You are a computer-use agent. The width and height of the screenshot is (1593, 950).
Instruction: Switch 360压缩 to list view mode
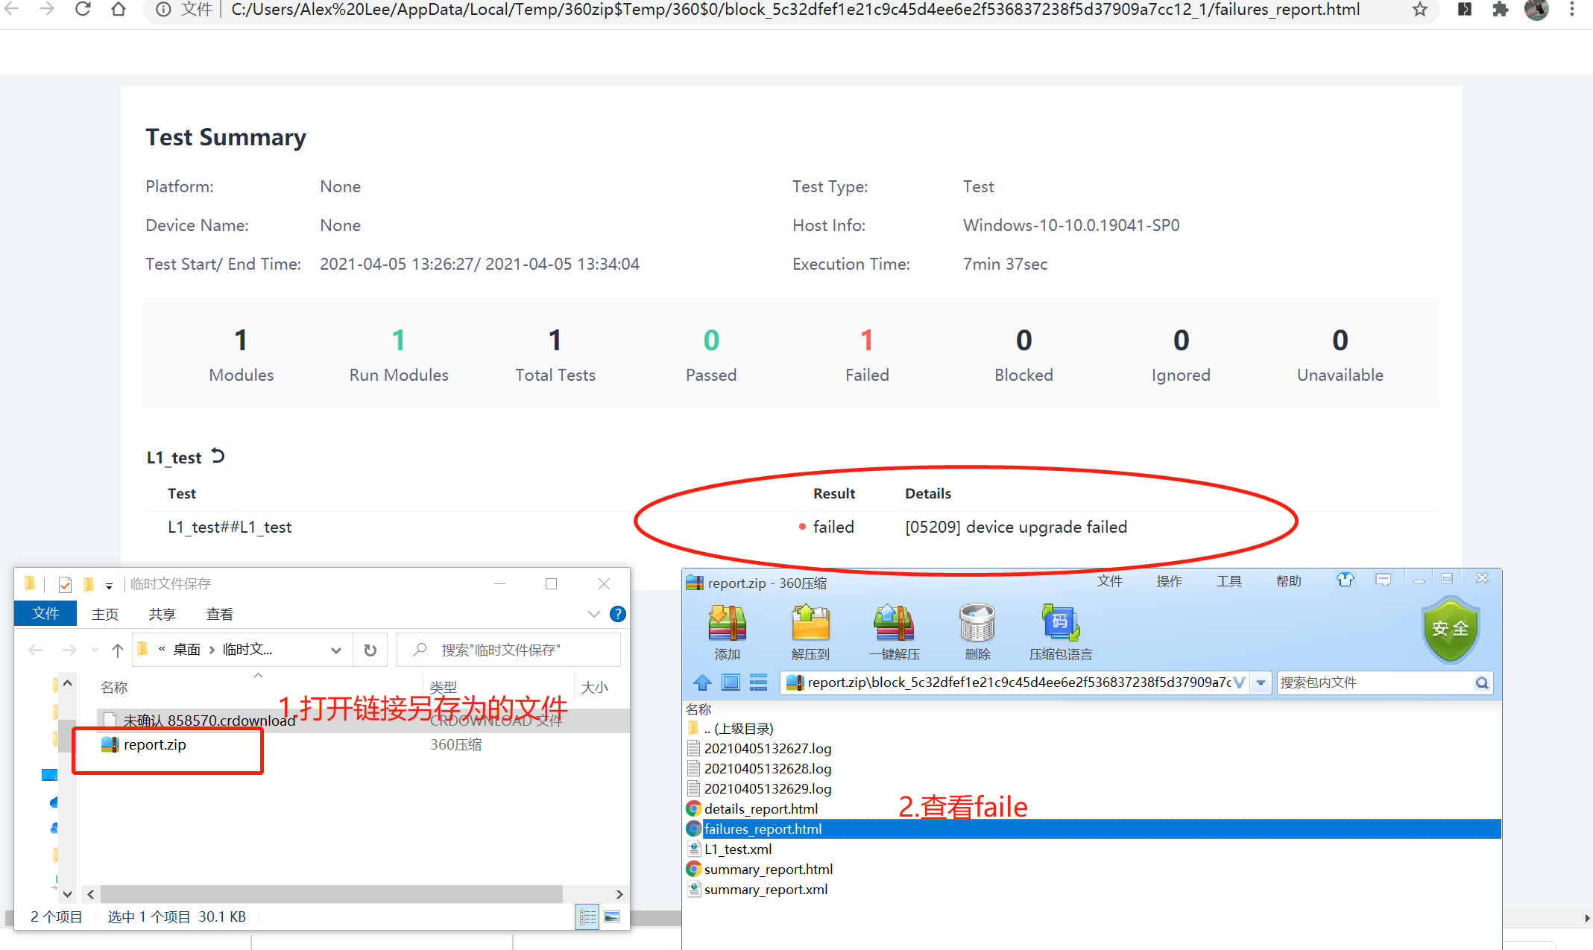[x=758, y=682]
